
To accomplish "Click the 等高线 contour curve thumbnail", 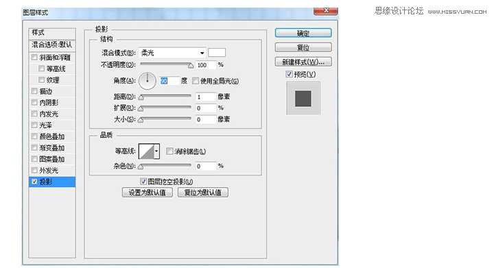I will pyautogui.click(x=147, y=151).
